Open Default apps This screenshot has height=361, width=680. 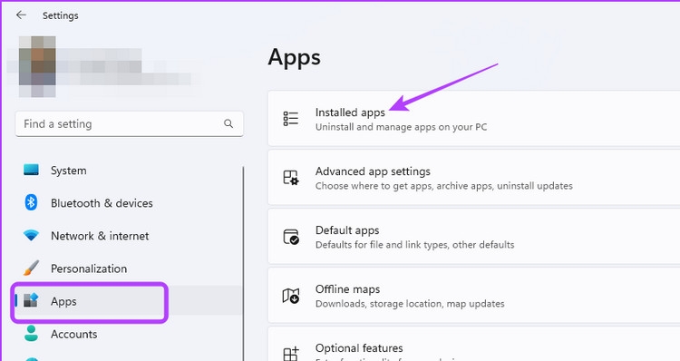(474, 237)
